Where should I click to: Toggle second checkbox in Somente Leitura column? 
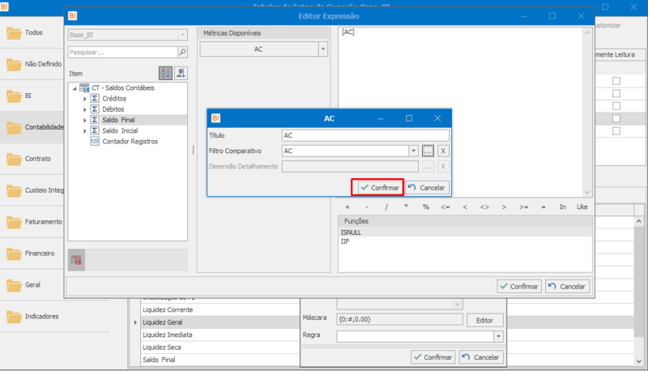tap(616, 93)
